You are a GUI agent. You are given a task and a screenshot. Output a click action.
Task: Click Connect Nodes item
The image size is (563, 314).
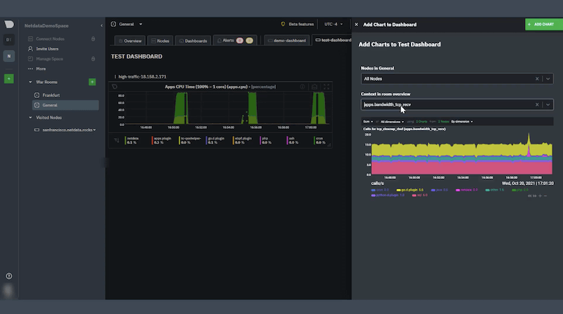(50, 39)
